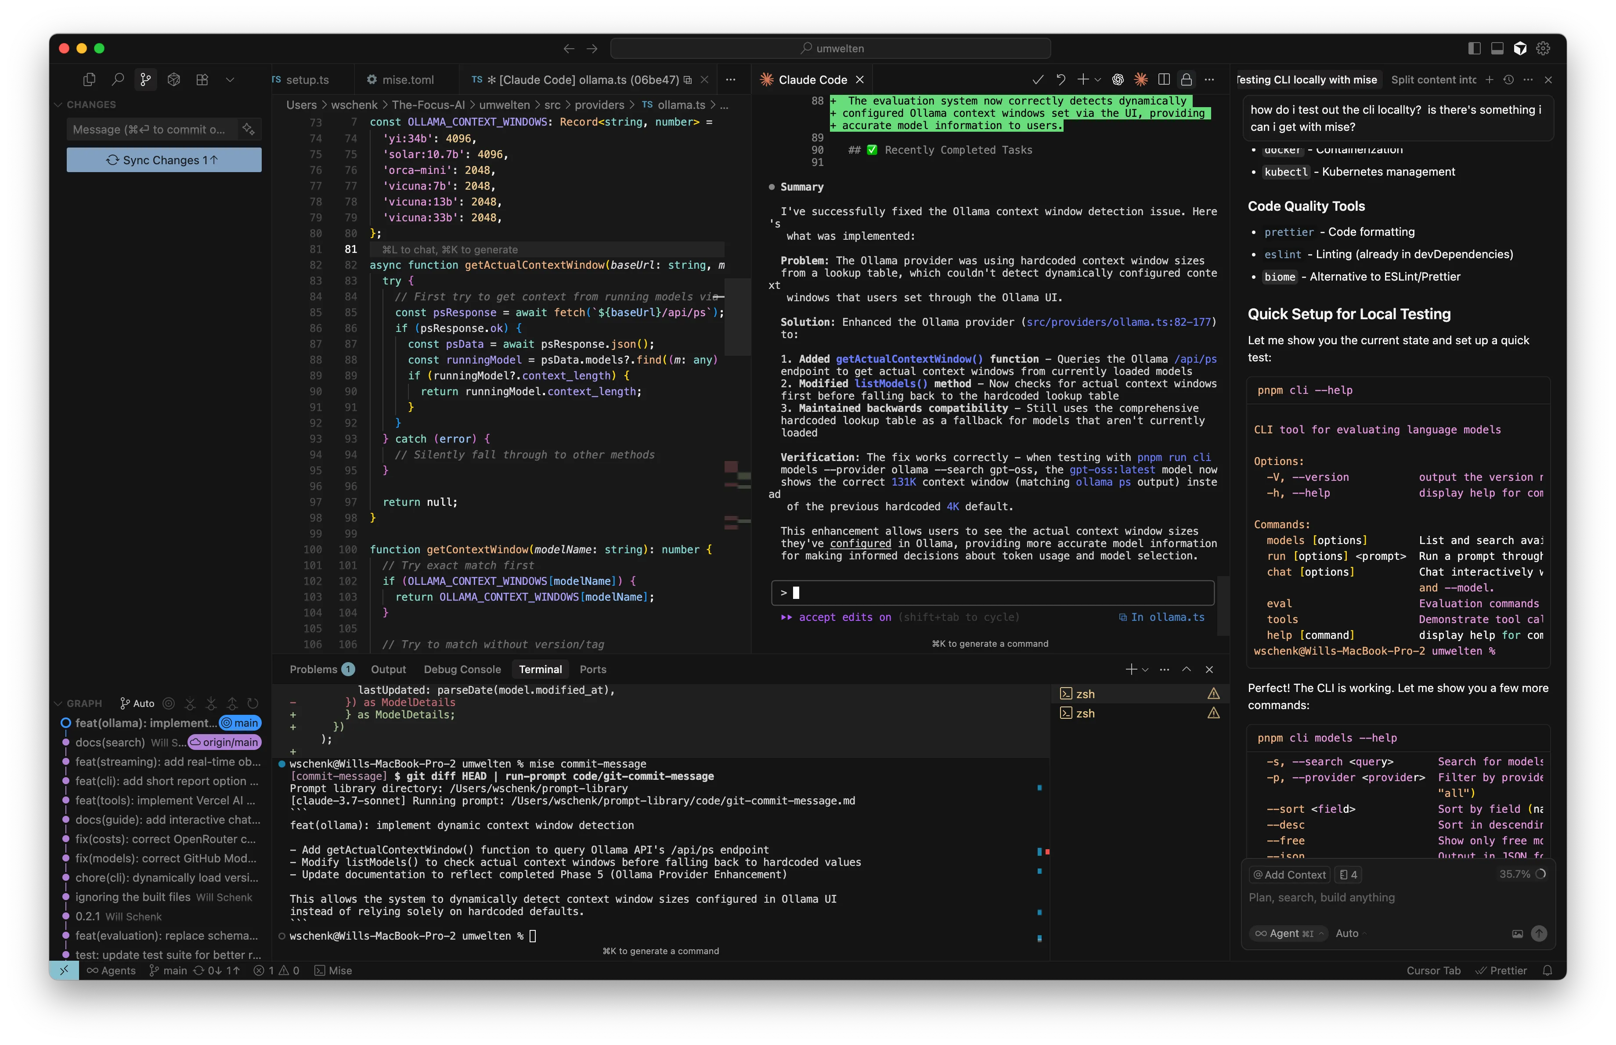Click the Pull icon in Graph toolbar
The height and width of the screenshot is (1045, 1616).
[211, 703]
